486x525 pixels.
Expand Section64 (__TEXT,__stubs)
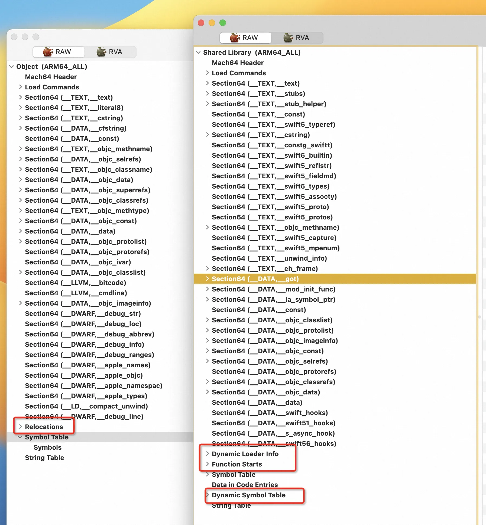(207, 93)
